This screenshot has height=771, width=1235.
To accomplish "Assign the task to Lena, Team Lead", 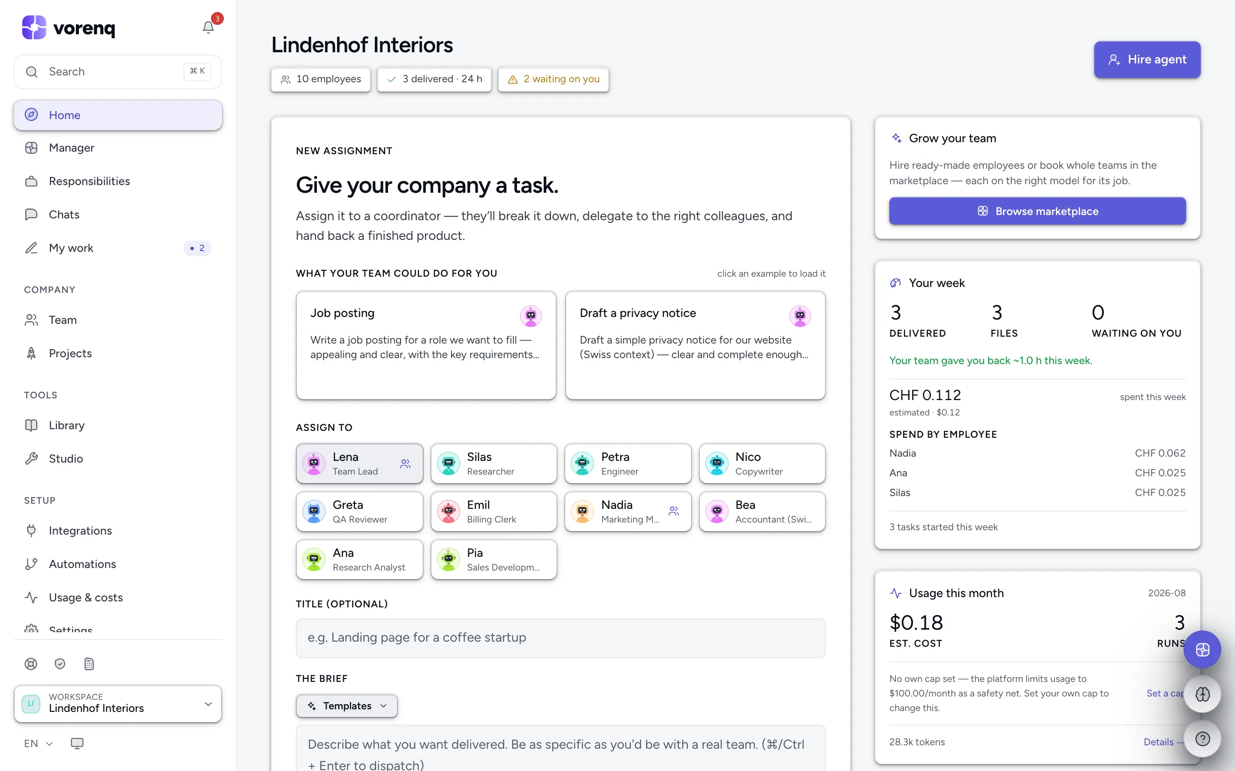I will [x=359, y=463].
